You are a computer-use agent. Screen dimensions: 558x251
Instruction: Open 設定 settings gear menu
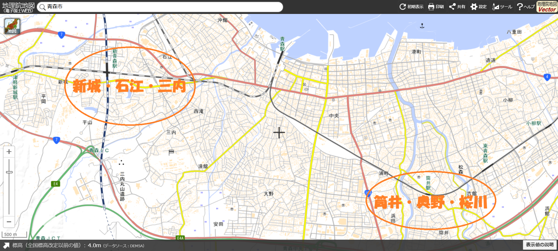click(x=478, y=7)
